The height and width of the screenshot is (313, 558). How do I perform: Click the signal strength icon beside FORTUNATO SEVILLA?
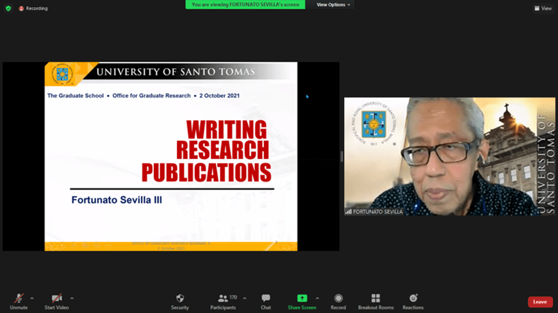(349, 212)
